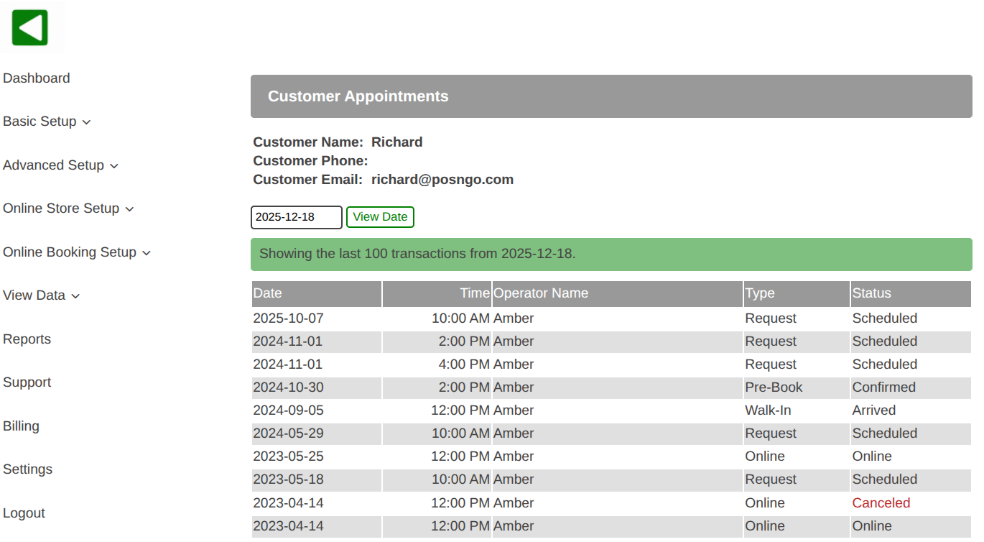Expand the View Data menu
This screenshot has height=542, width=984.
(41, 295)
